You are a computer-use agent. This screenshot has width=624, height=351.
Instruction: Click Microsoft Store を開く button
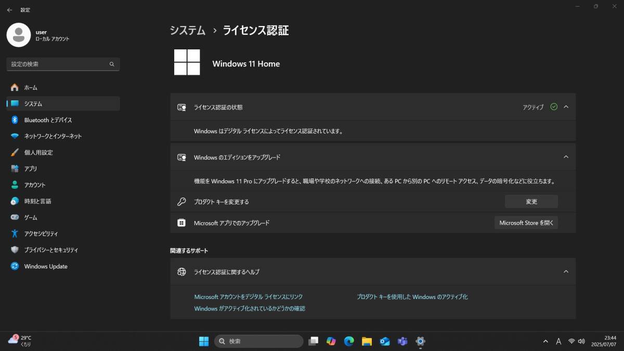click(526, 223)
